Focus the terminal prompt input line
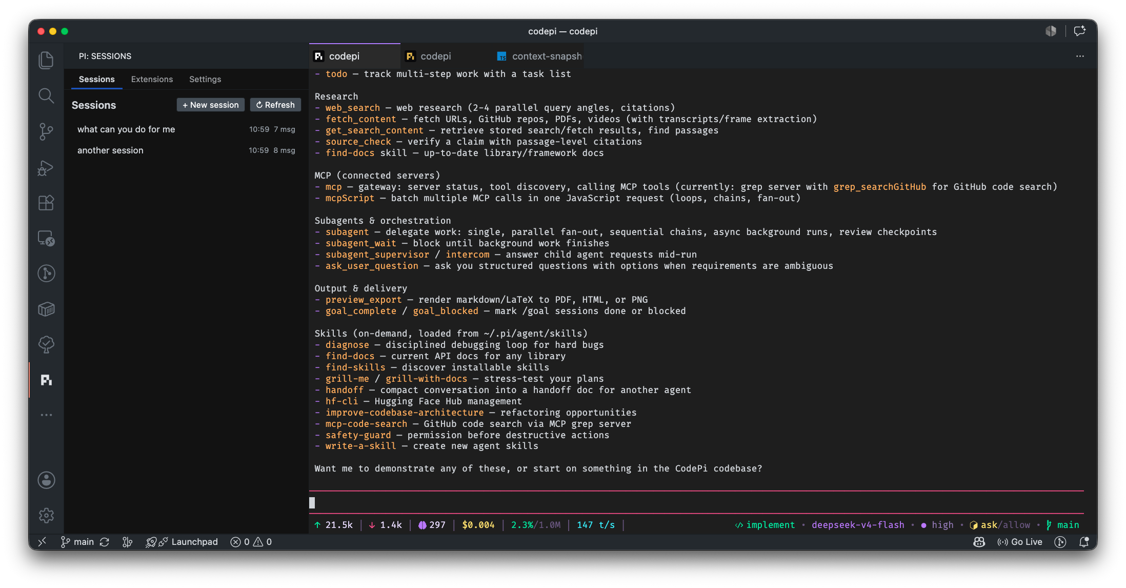 (x=696, y=502)
